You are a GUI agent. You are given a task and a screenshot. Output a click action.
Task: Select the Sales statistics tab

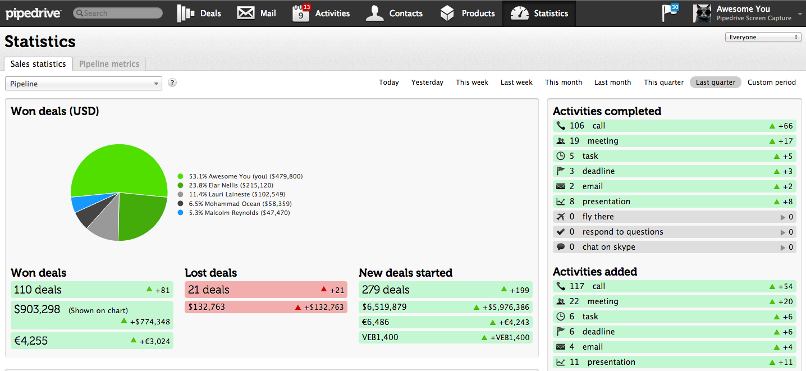(x=38, y=64)
